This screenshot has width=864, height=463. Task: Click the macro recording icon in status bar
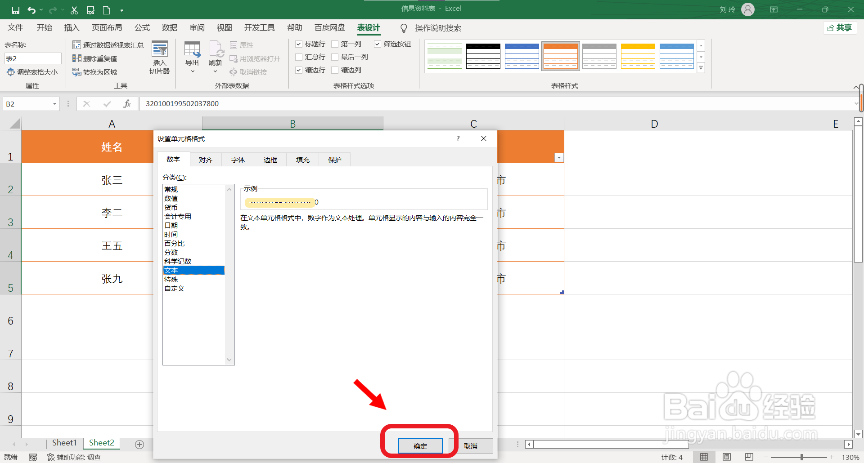(x=33, y=457)
